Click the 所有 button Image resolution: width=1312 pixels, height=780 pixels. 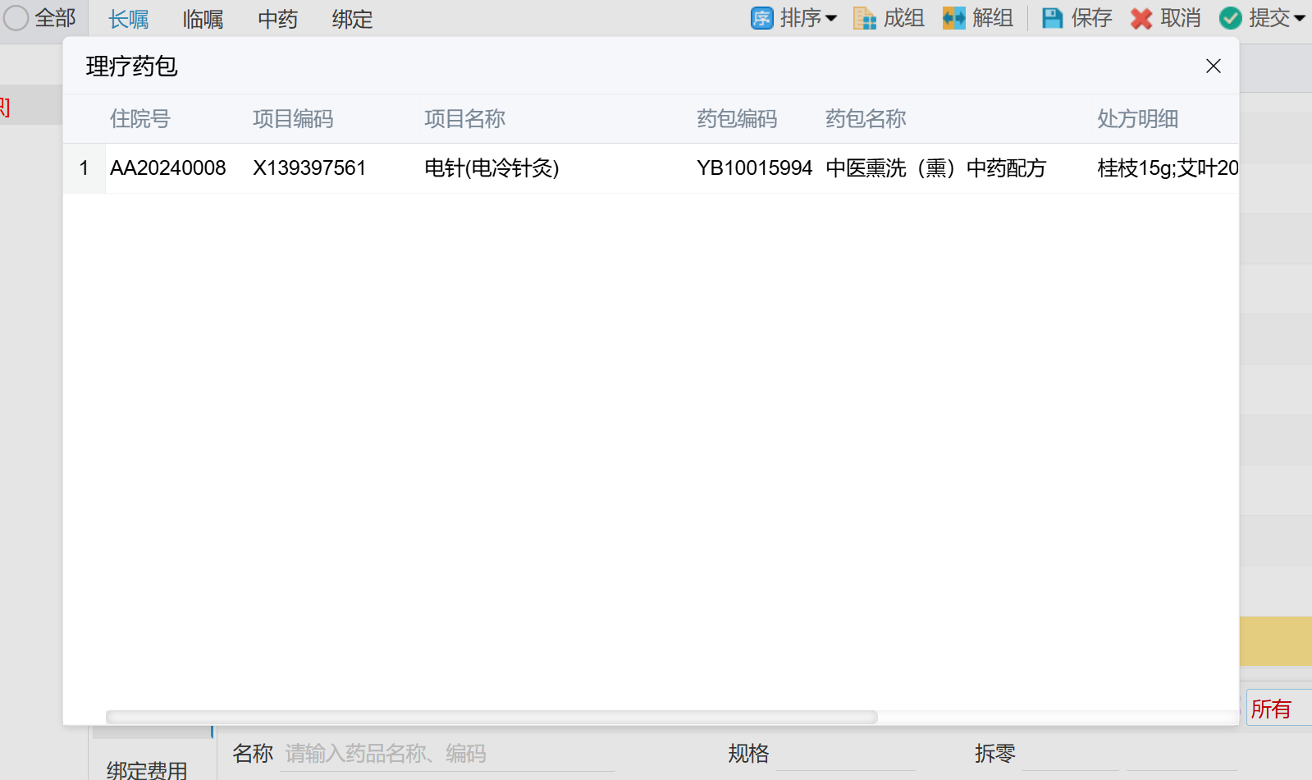click(x=1272, y=709)
